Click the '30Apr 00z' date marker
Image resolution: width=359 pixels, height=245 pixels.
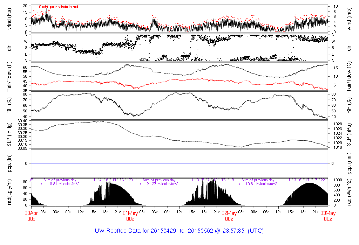coord(31,216)
